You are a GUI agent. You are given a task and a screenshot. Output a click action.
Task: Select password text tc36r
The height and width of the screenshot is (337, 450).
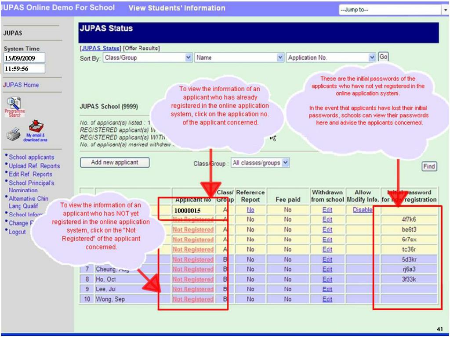[409, 250]
